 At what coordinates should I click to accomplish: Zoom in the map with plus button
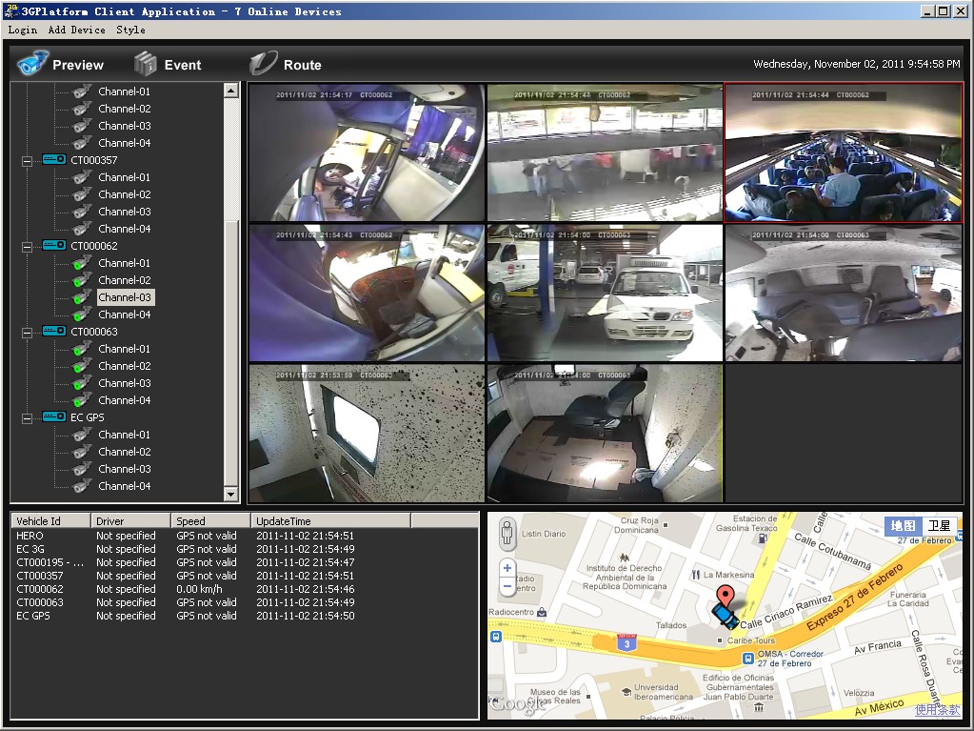[x=507, y=568]
